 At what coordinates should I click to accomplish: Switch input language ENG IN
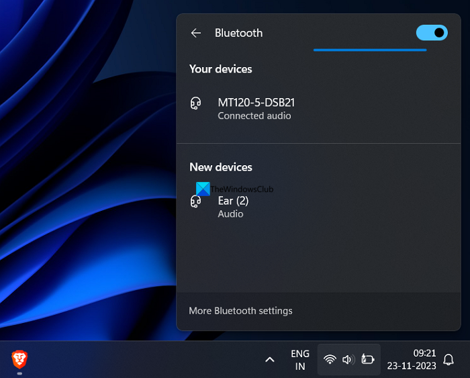coord(300,360)
